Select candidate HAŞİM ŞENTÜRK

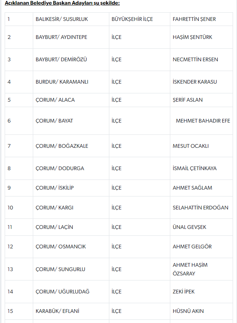[192, 37]
